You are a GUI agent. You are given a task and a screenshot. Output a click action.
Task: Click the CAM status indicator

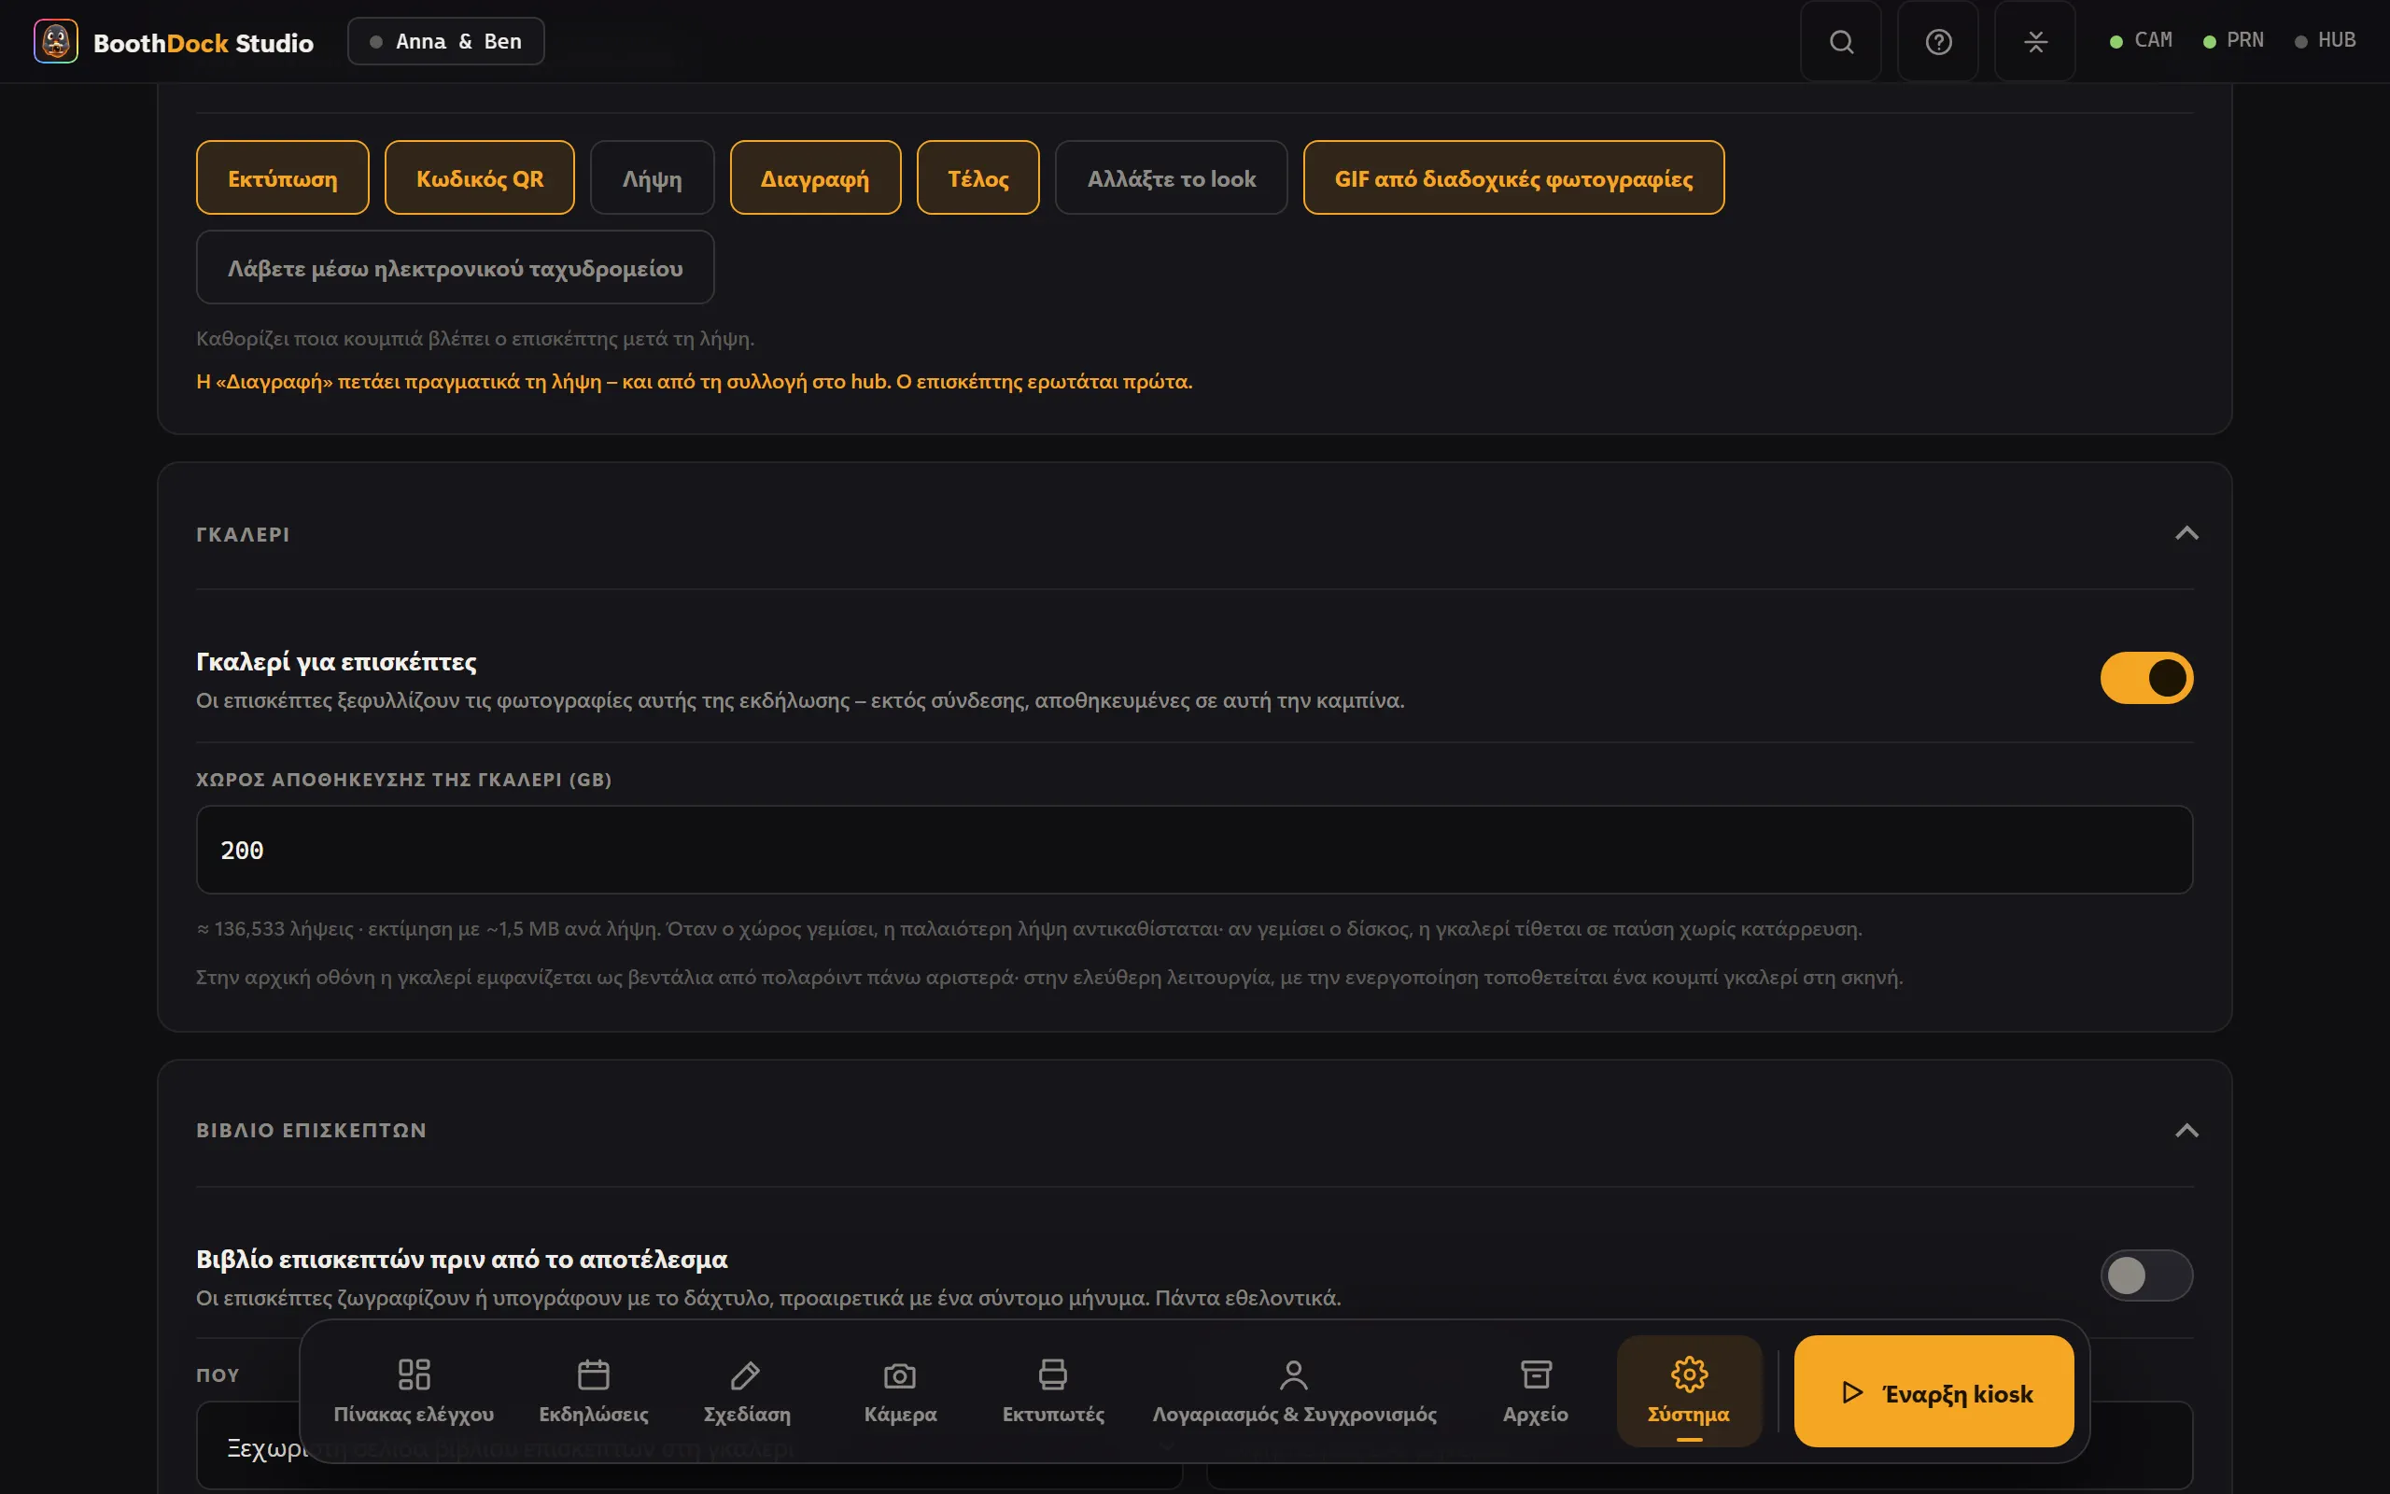(x=2140, y=40)
